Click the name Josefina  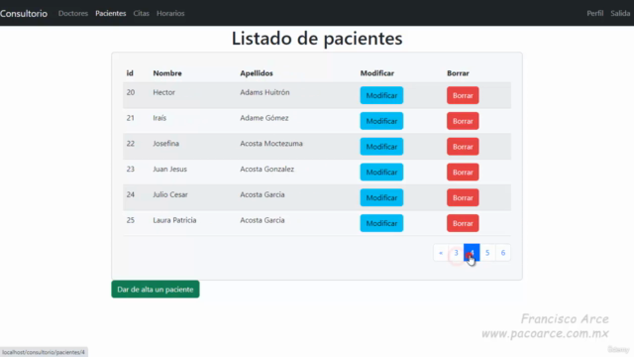pyautogui.click(x=165, y=143)
